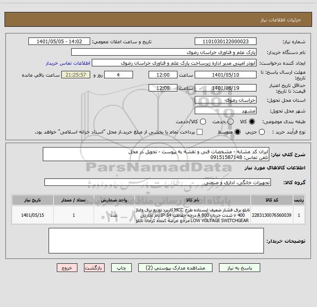Click the تعداد / مقدار column header
This screenshot has width=317, height=307.
[74, 200]
